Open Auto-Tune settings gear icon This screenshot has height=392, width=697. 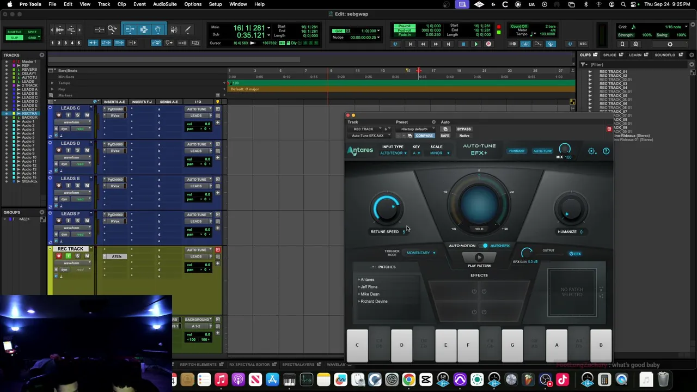pyautogui.click(x=592, y=151)
